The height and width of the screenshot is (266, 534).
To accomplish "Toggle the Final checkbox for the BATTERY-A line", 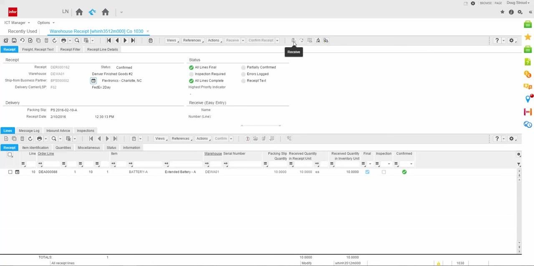I will [x=367, y=172].
